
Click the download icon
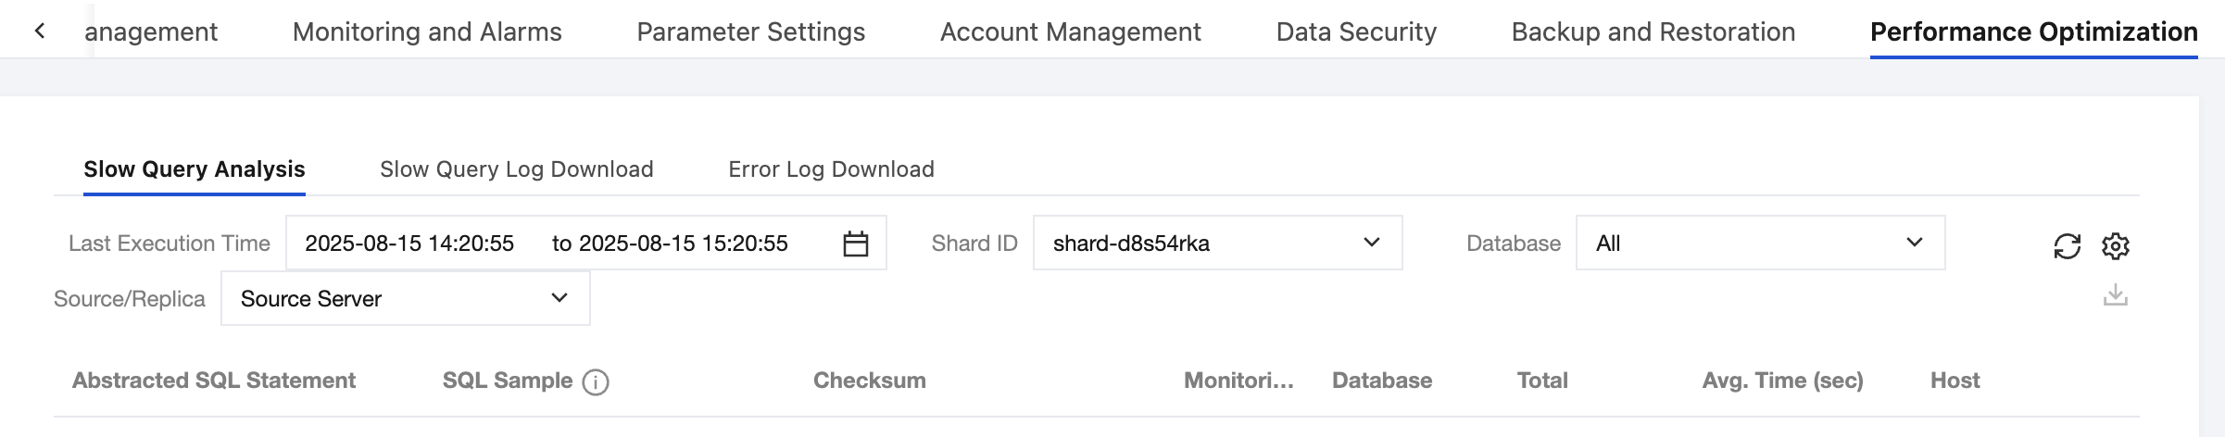(x=2116, y=296)
